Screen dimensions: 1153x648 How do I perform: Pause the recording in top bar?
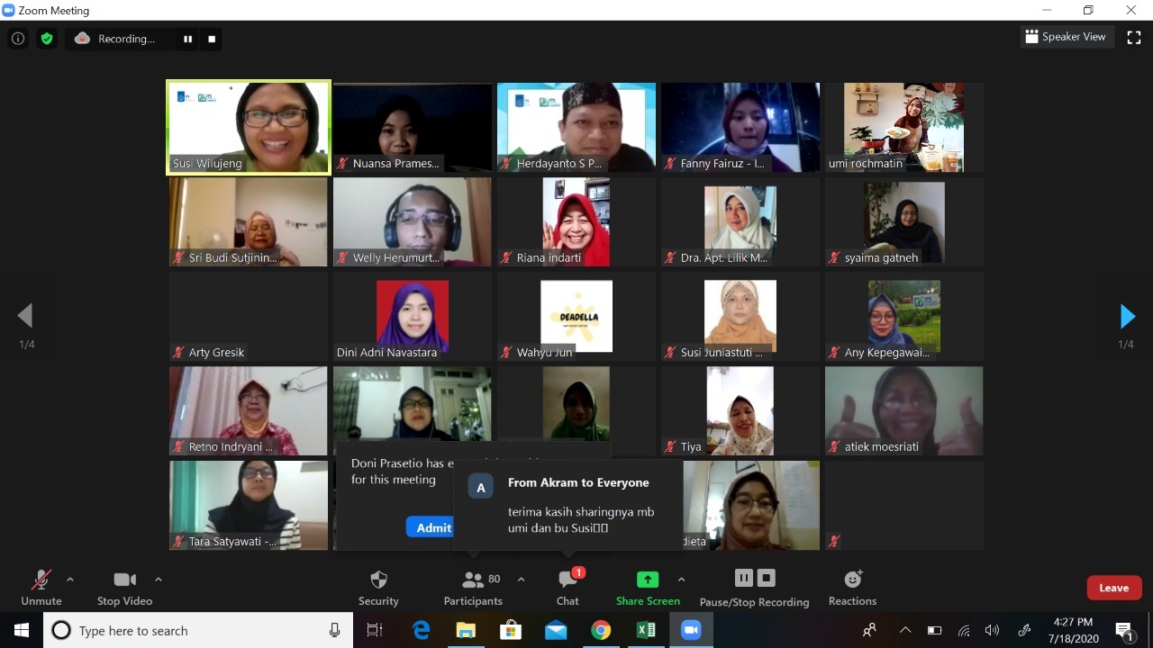[x=188, y=39]
